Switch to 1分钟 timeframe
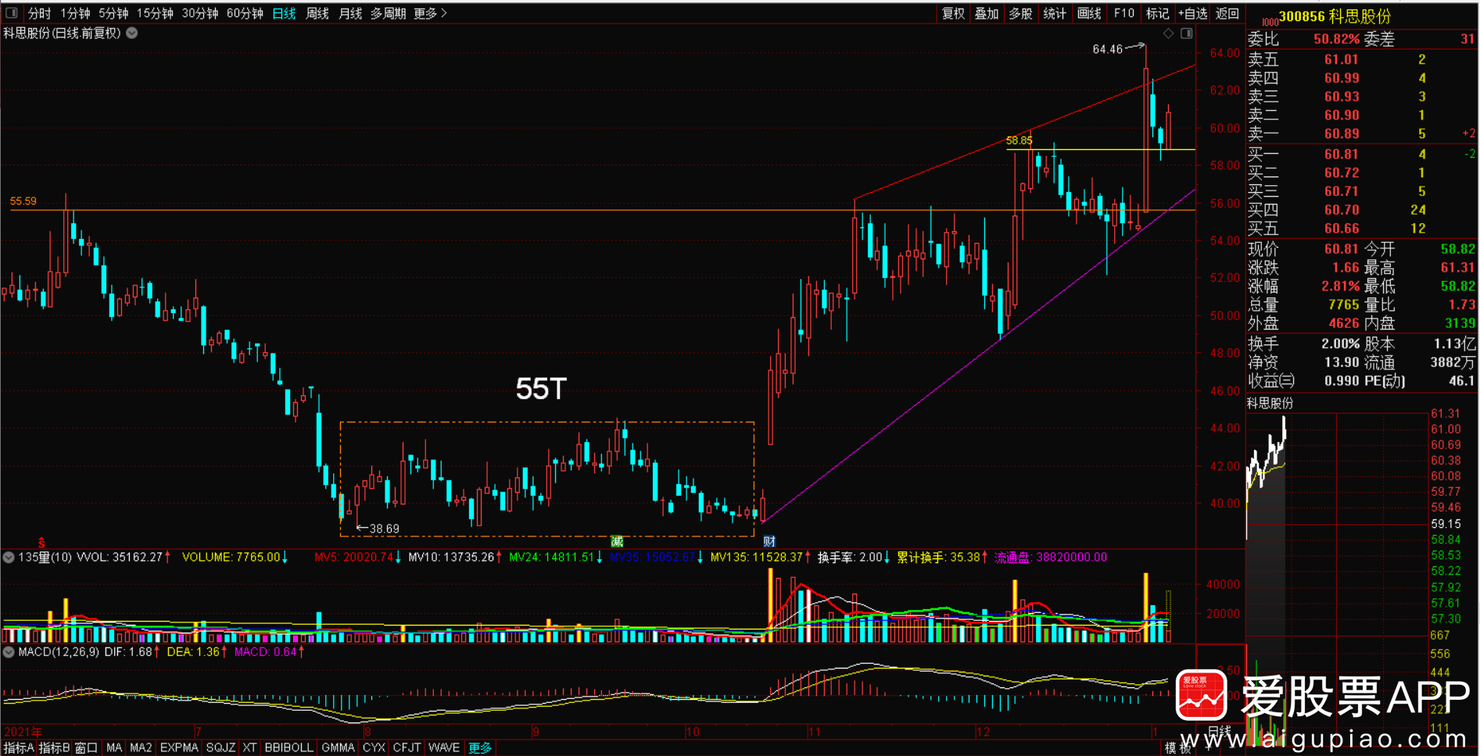The image size is (1480, 756). pos(75,13)
